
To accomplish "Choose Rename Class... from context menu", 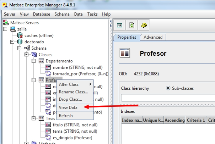I will 75,92.
